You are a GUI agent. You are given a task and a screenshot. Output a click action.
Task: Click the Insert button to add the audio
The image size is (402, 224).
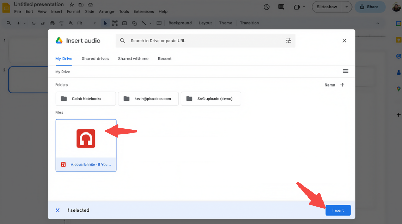(338, 210)
